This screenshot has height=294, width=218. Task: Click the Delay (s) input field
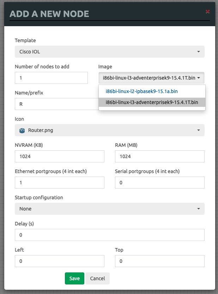coord(110,235)
